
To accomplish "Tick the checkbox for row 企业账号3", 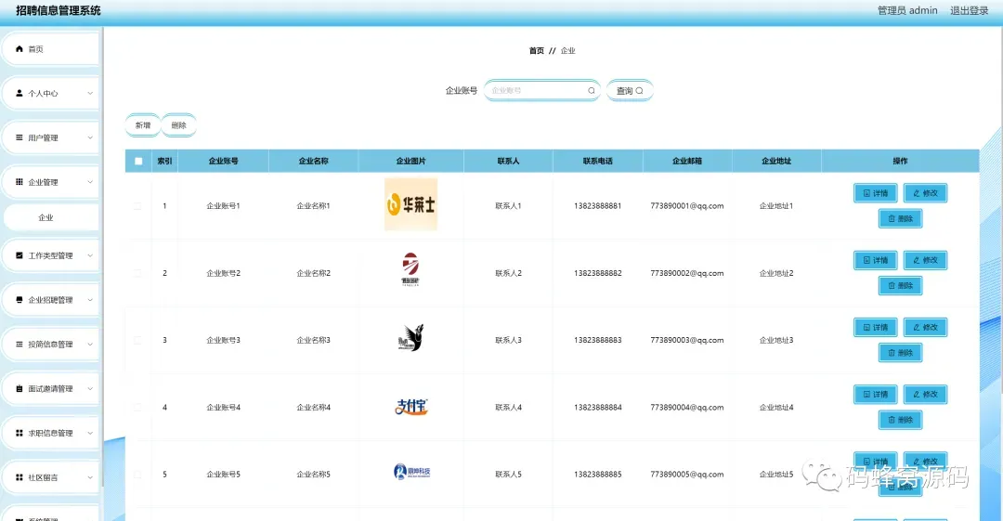I will [x=137, y=340].
